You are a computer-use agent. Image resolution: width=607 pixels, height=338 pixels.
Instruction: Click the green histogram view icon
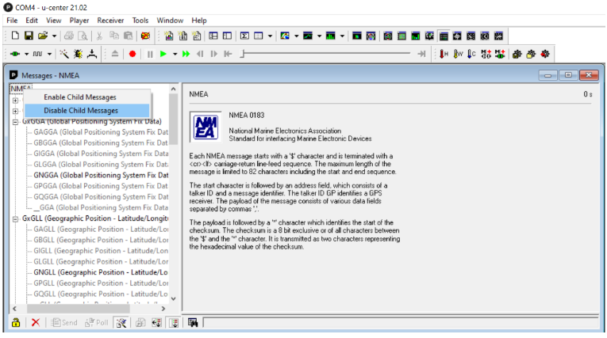tap(331, 36)
